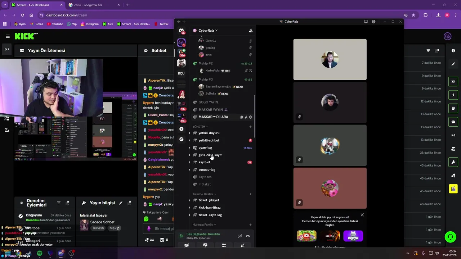Viewport: 461px width, 259px height.
Task: Edit Yayın bilgisi with pencil icon
Action: (x=121, y=203)
